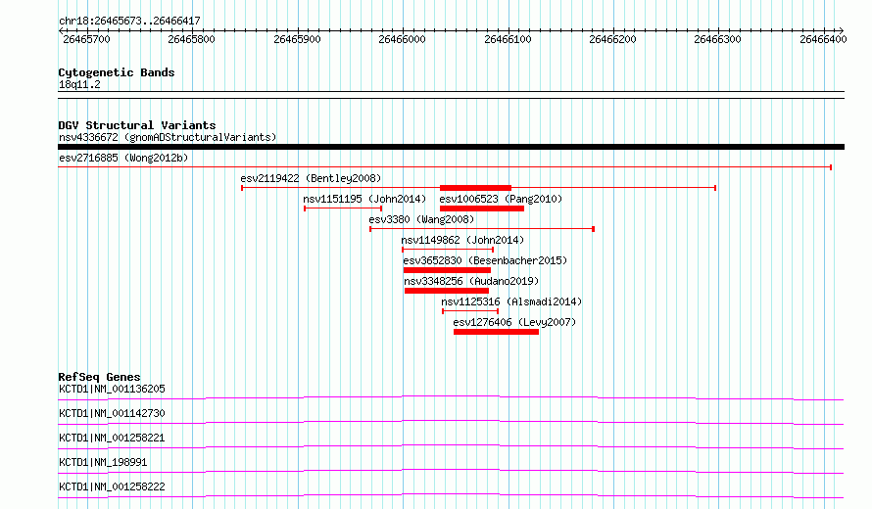Click the DGV Structural Variants track title
The image size is (872, 509).
[x=137, y=125]
